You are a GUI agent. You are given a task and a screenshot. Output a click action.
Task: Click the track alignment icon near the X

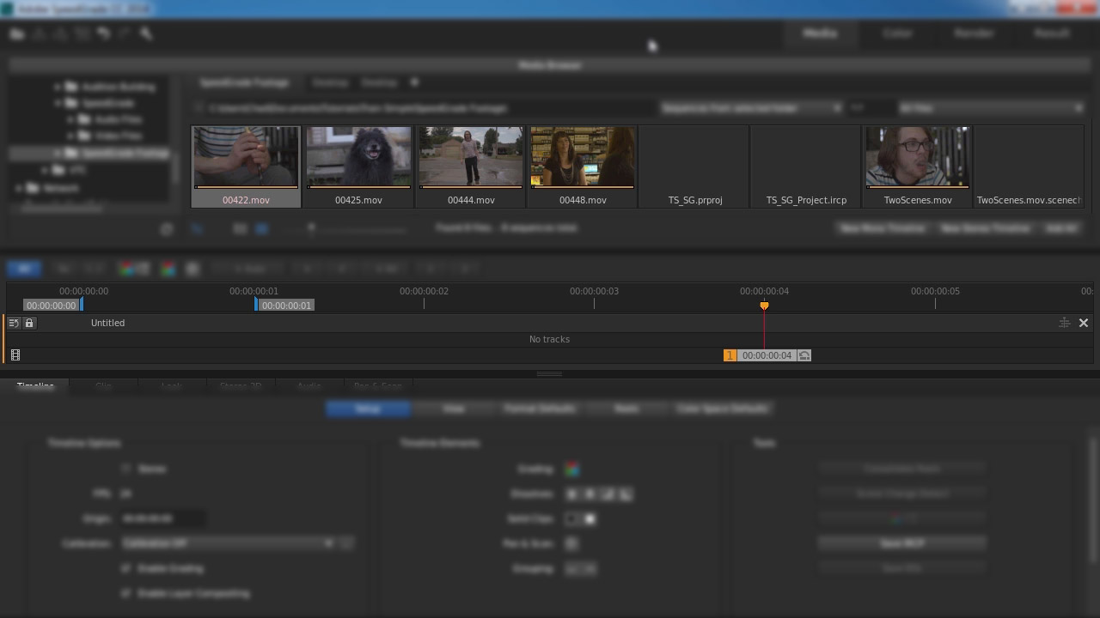tap(1064, 323)
